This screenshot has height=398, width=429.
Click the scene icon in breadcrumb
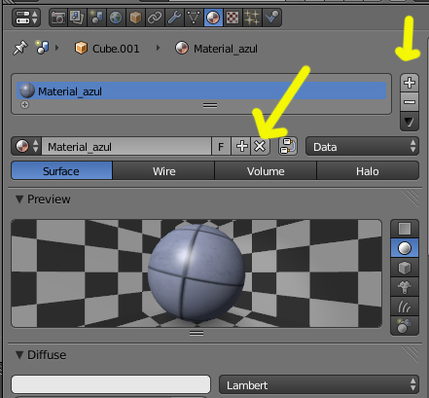click(42, 48)
